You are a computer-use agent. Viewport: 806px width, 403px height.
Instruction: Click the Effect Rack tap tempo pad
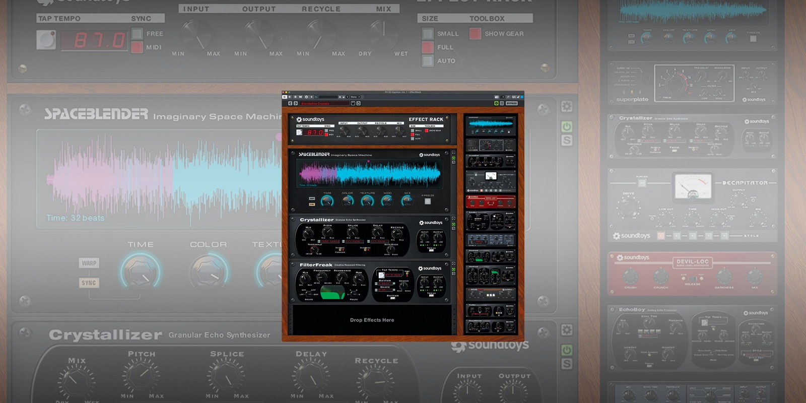(x=299, y=132)
